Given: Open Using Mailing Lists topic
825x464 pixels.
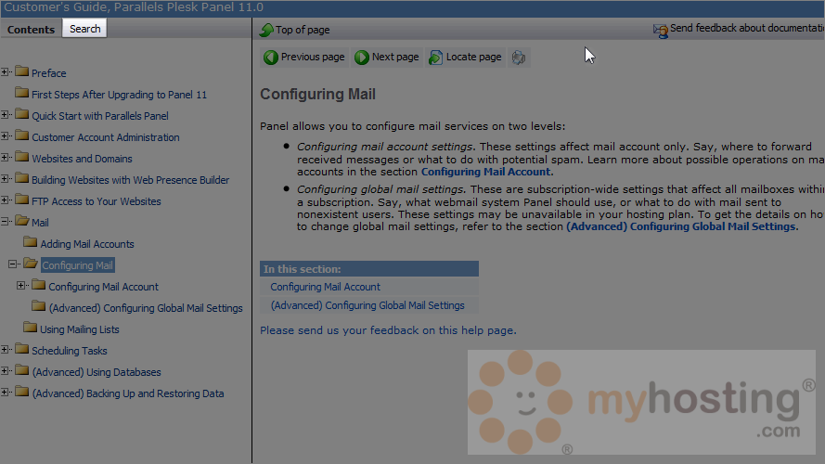Looking at the screenshot, I should tap(80, 329).
